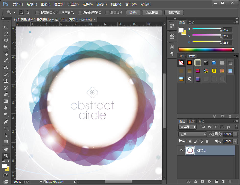This screenshot has width=240, height=185.
Task: Select the History Brush tool
Action: 6,88
